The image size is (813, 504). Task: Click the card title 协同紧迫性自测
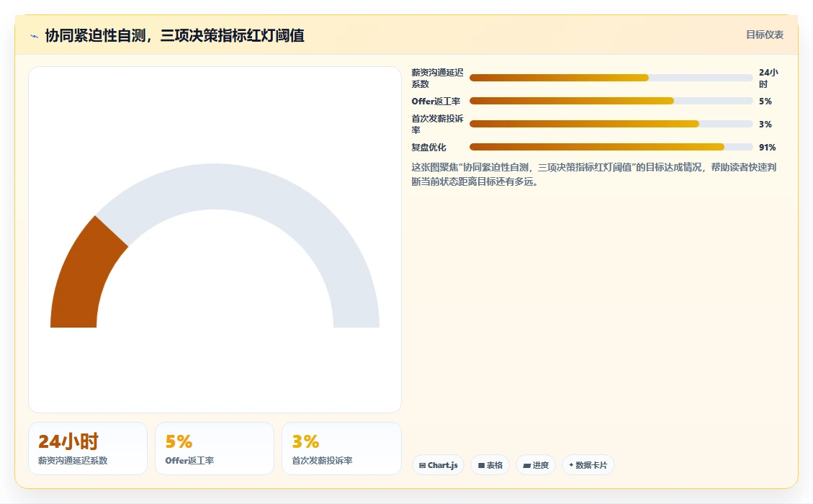[174, 35]
